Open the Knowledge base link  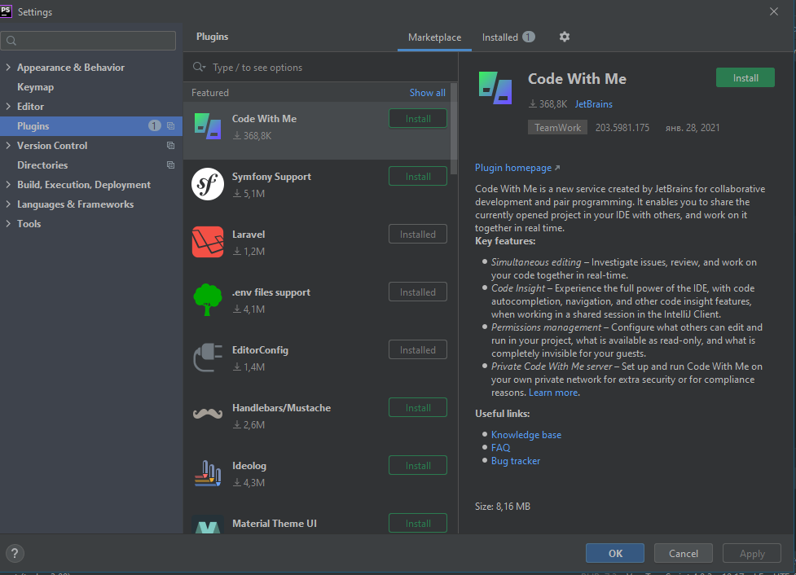point(526,434)
